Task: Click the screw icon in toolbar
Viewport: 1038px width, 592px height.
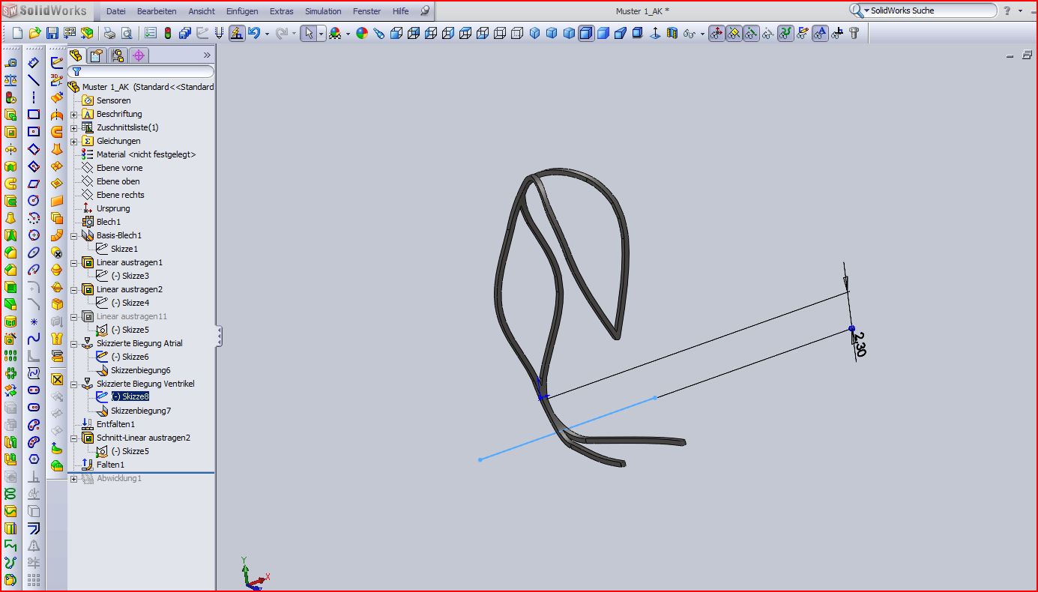Action: (x=854, y=33)
